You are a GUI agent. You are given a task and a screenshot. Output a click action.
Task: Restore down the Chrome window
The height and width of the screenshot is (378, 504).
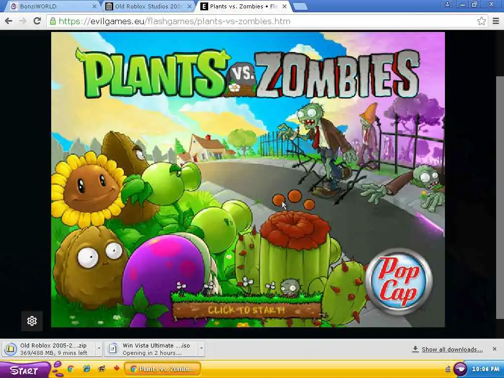475,4
